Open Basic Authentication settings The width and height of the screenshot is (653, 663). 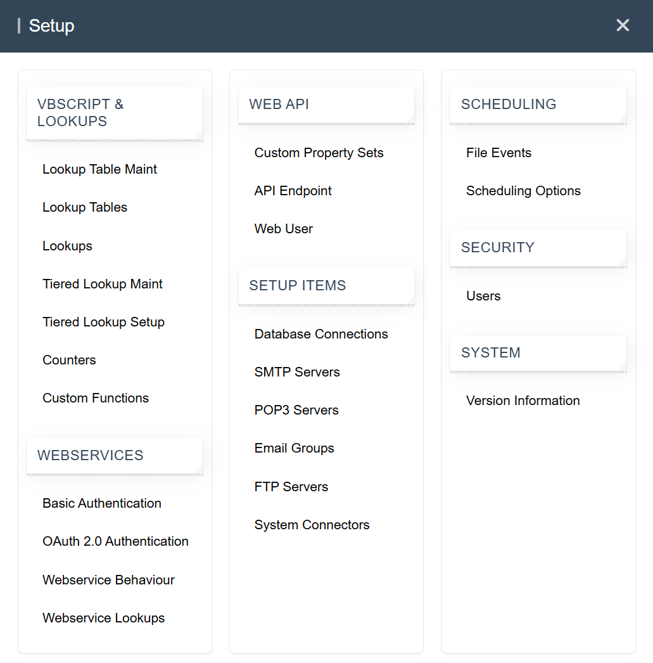(102, 503)
